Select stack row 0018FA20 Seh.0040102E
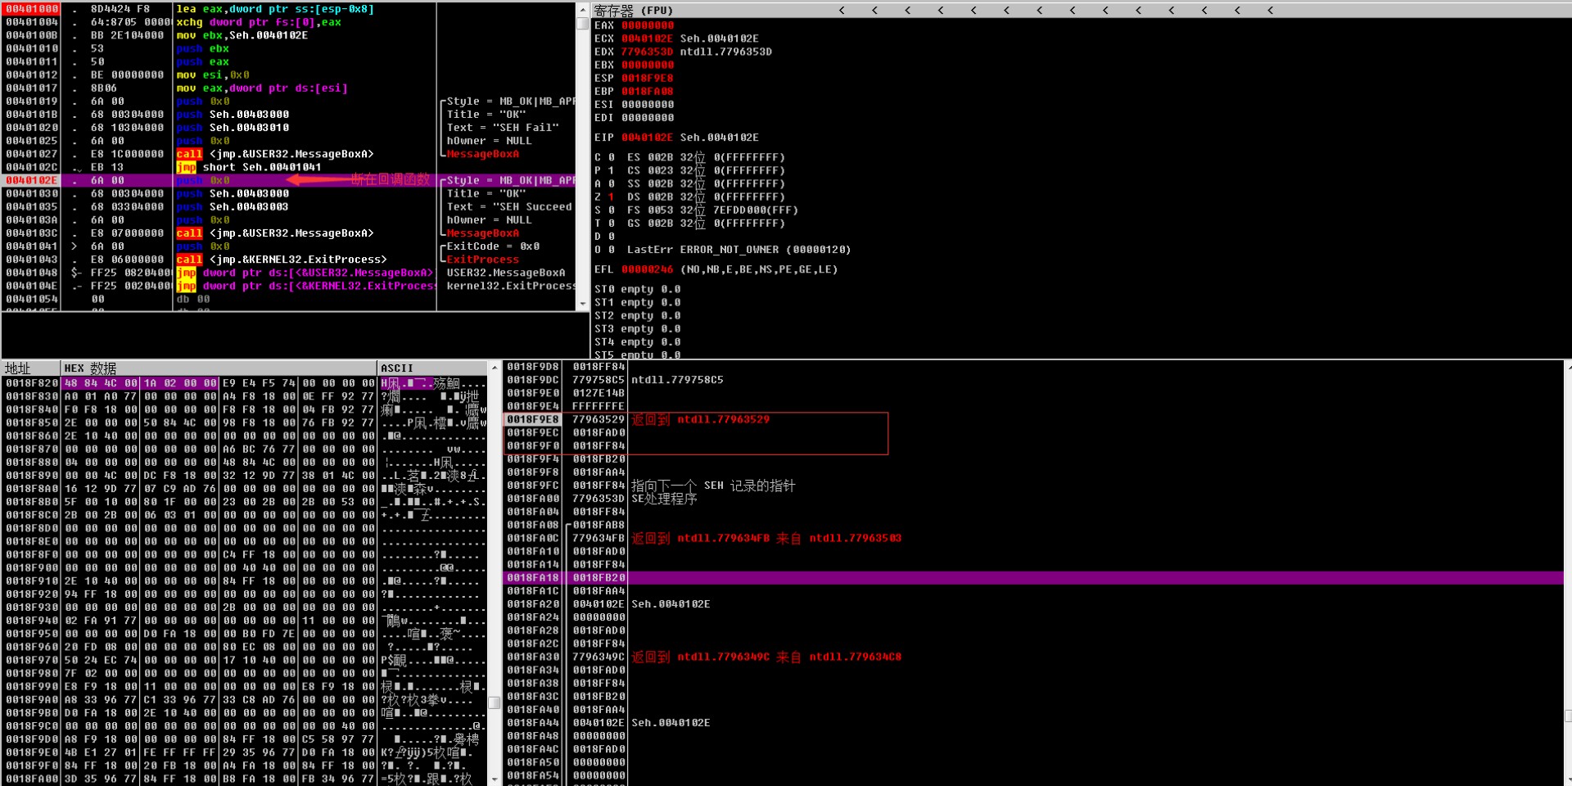1572x786 pixels. (1033, 604)
